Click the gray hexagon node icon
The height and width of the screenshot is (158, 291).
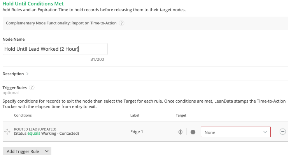[x=193, y=132]
